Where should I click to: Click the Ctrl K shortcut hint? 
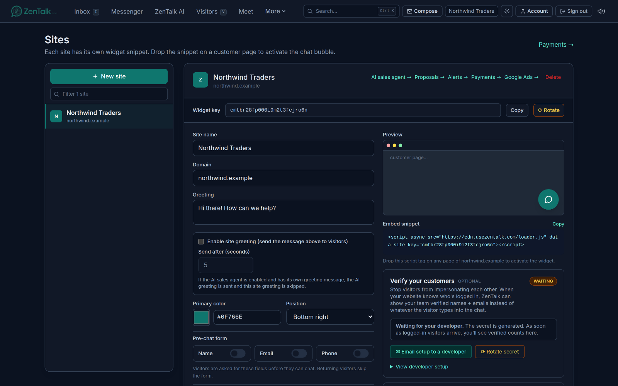tap(387, 11)
